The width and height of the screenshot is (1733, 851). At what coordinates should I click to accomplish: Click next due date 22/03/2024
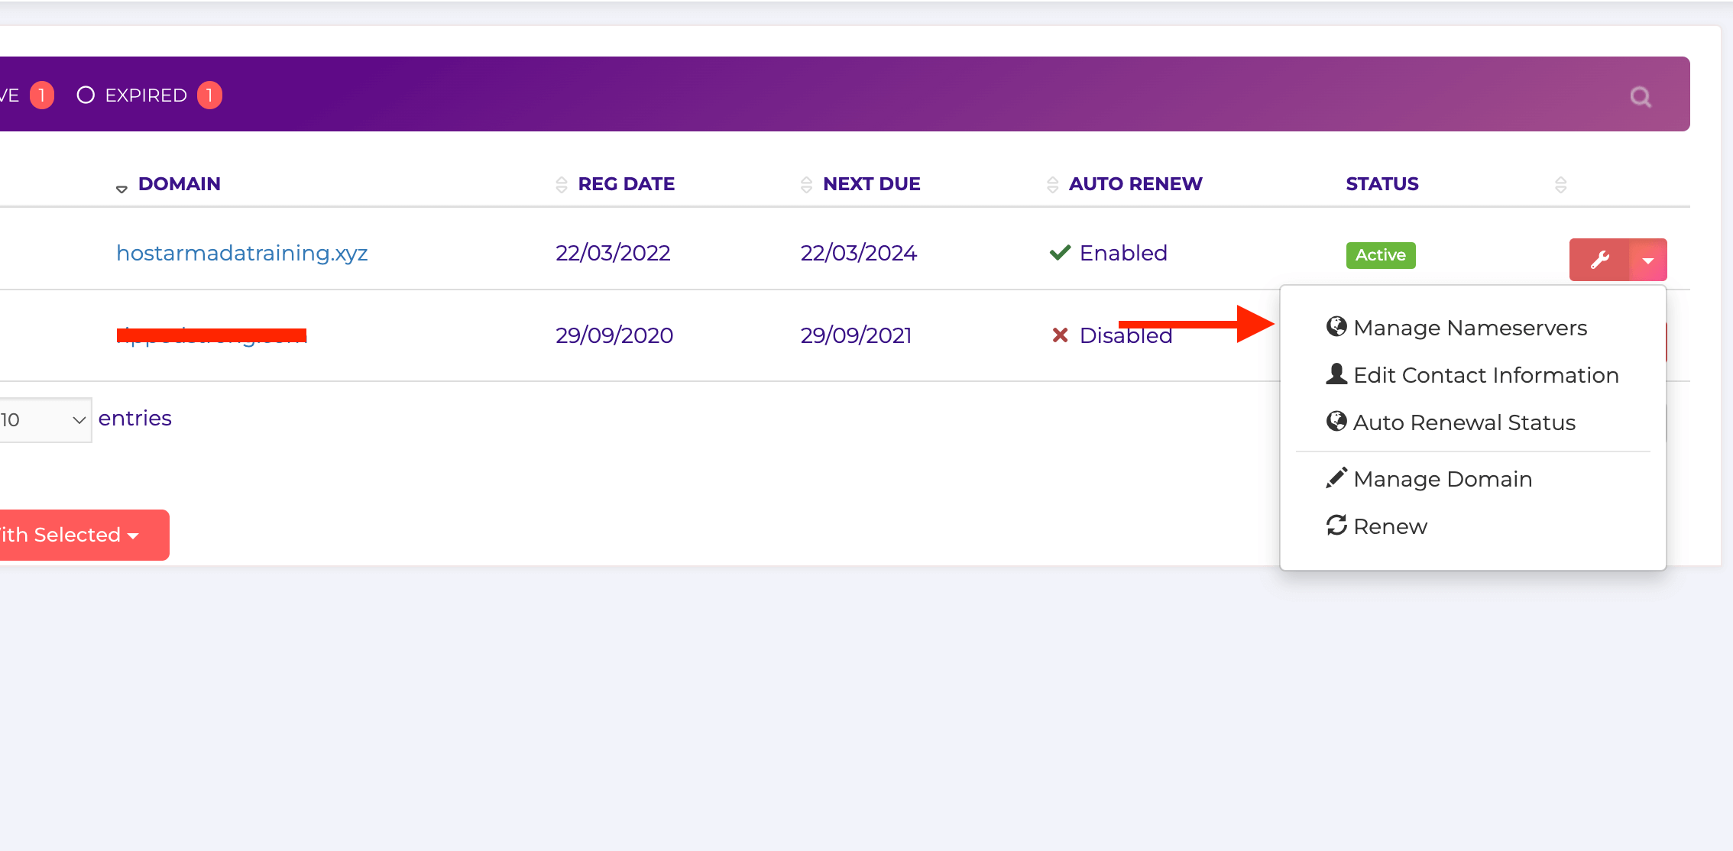[x=858, y=253]
